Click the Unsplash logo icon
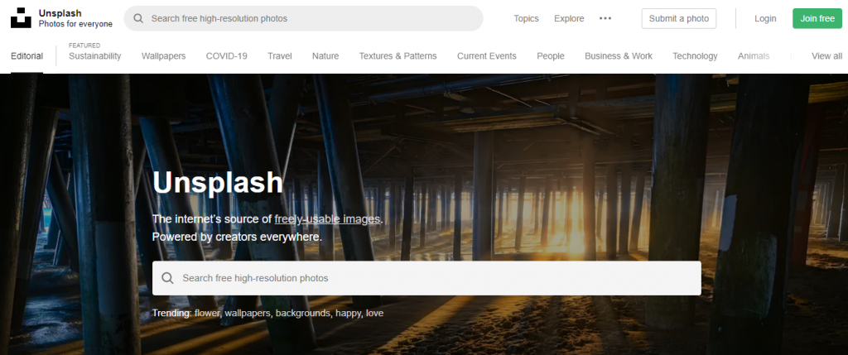 pos(21,18)
